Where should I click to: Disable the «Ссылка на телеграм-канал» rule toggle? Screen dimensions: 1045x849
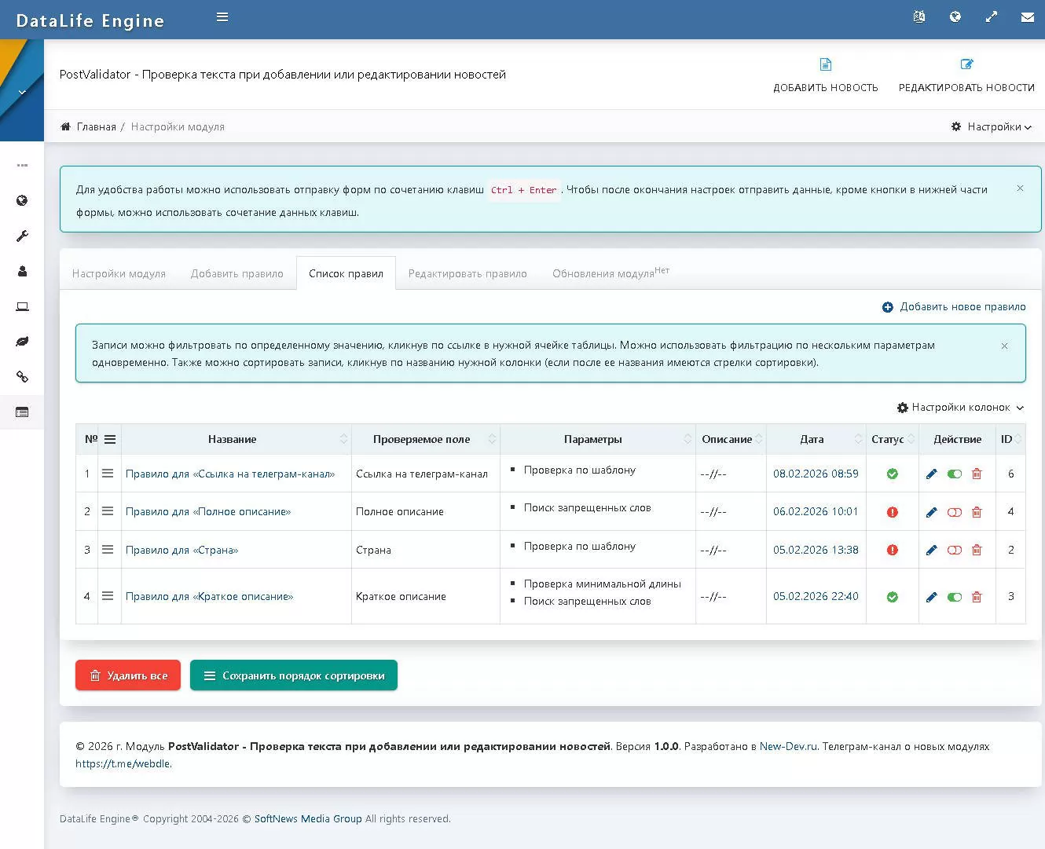955,474
